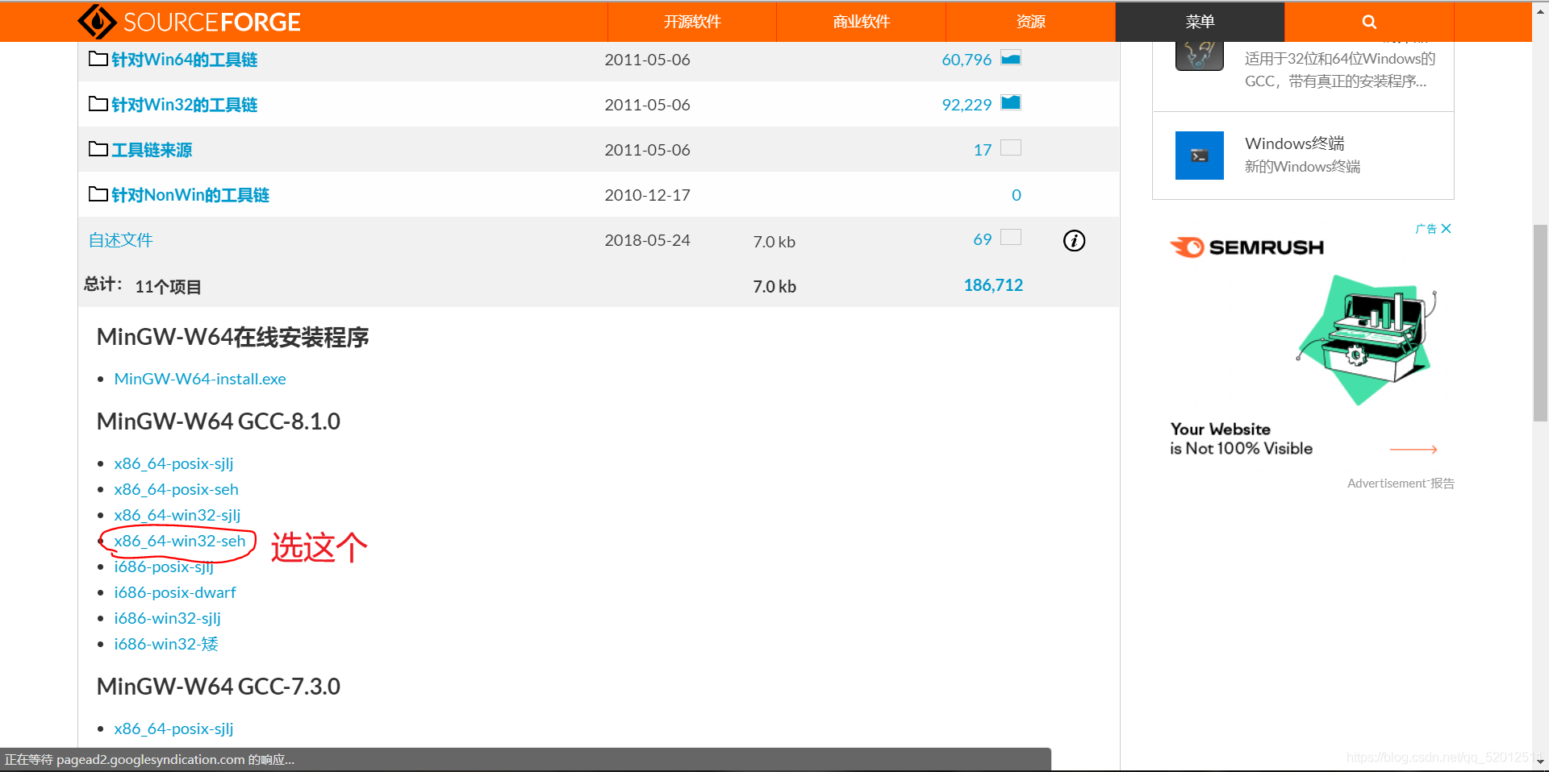Click download chart for 自述文件 row
The image size is (1549, 772).
[1011, 238]
